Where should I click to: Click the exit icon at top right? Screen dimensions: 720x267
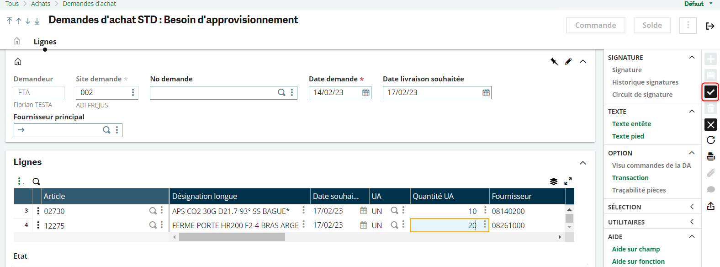pos(710,26)
